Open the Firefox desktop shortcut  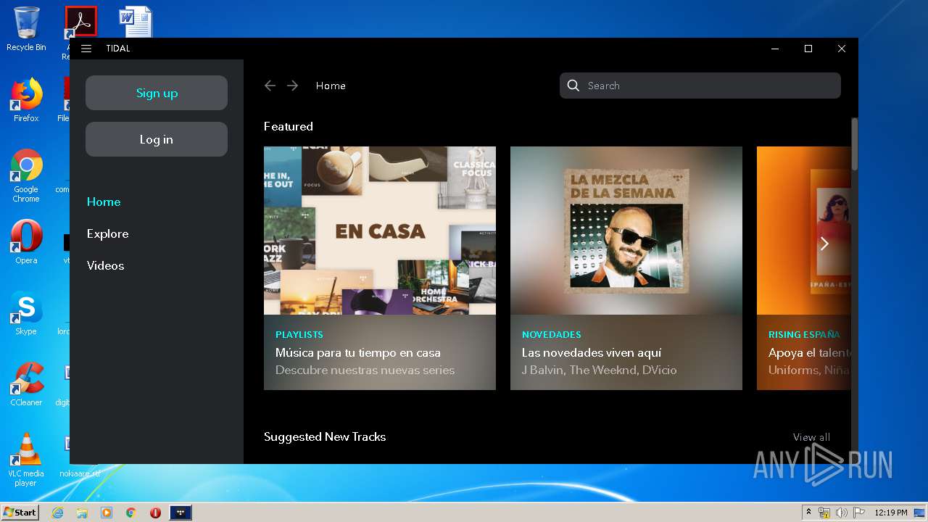coord(26,100)
